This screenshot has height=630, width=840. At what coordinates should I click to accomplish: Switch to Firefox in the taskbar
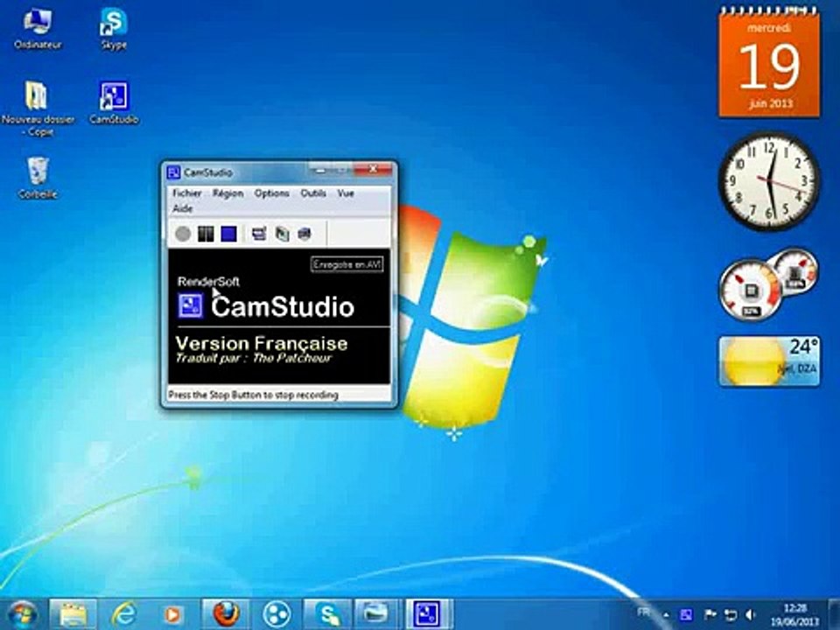(x=226, y=614)
